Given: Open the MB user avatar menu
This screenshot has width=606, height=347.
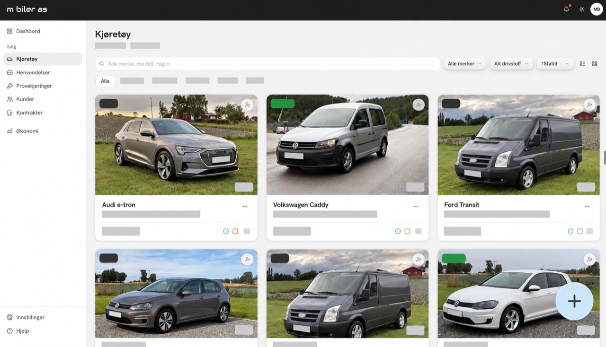Looking at the screenshot, I should (597, 9).
